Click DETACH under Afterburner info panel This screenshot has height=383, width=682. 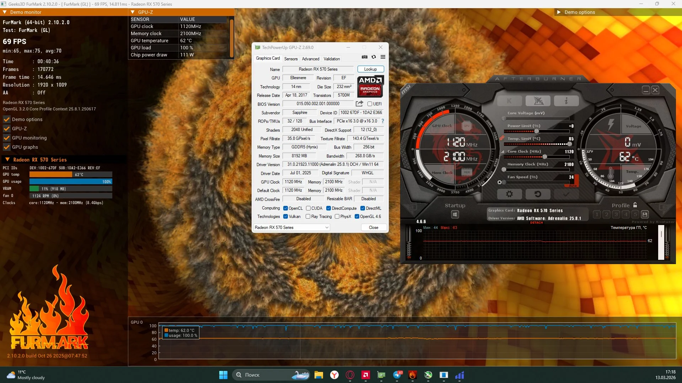(x=536, y=223)
